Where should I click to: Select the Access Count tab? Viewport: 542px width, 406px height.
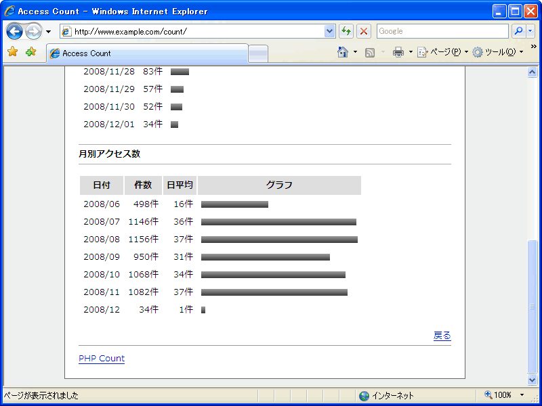tap(147, 53)
